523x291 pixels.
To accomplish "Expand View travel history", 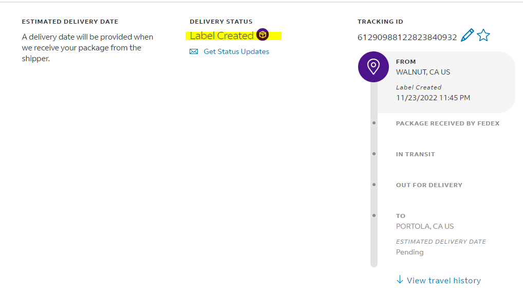I will point(443,280).
